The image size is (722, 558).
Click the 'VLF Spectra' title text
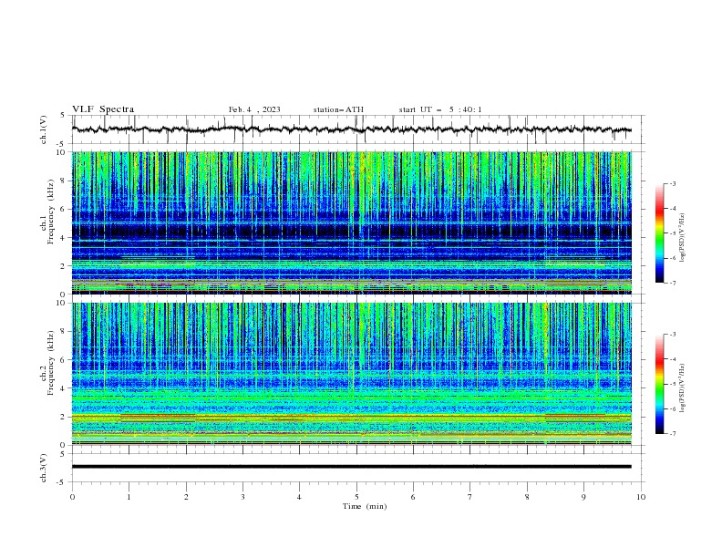pos(103,109)
